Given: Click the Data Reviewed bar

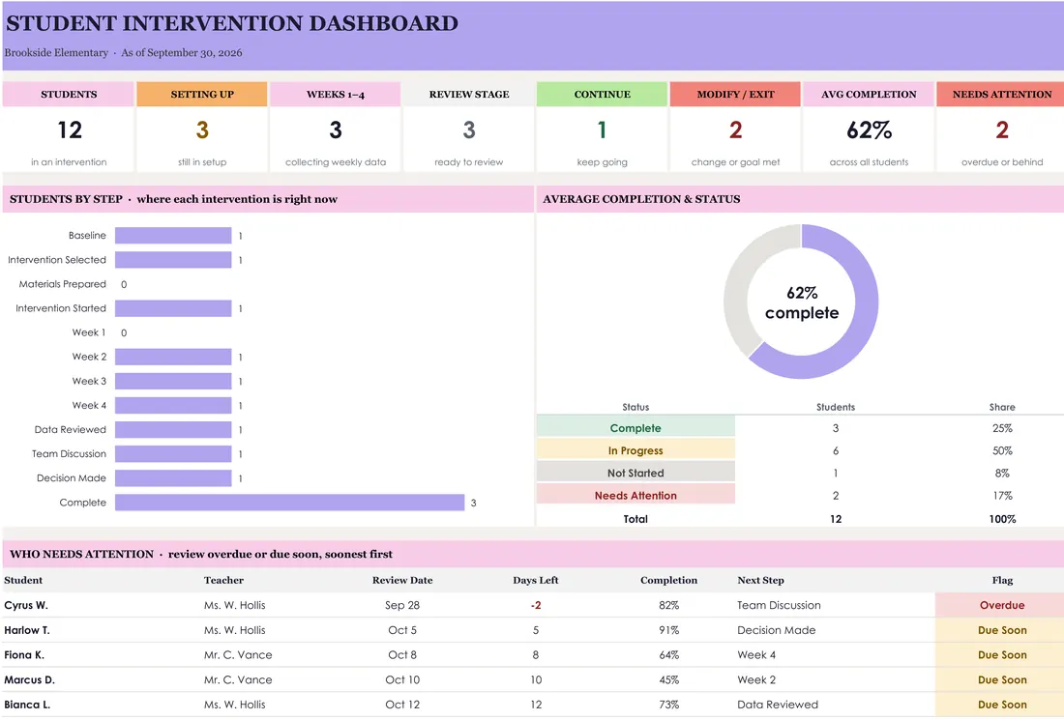Looking at the screenshot, I should [173, 430].
